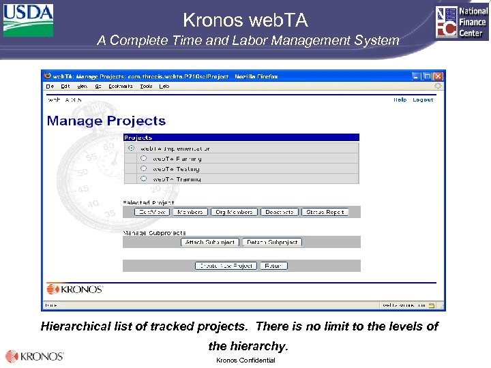Click the Kronos logo at slide bottom left
The width and height of the screenshot is (491, 368).
coord(35,356)
